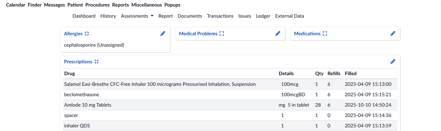Open the Patient menu

[75, 5]
